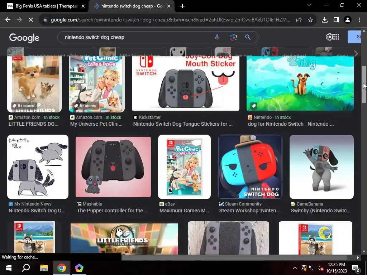The image size is (367, 275).
Task: Open the Google apps grid
Action: tap(336, 37)
